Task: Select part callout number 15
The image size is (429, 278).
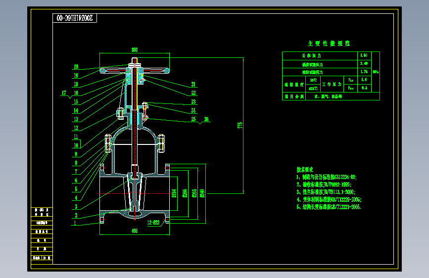Action: (x=76, y=102)
